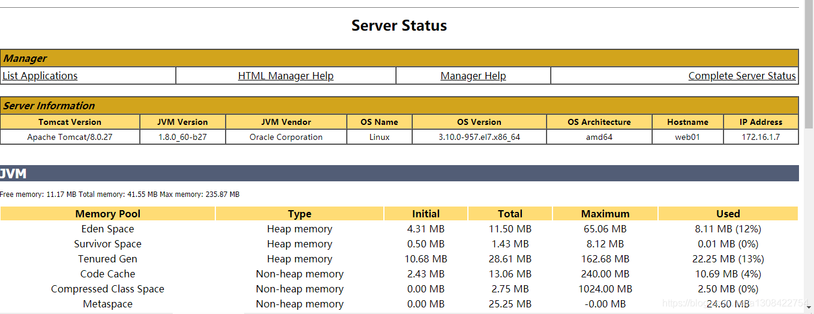Click the Used column header

[x=728, y=214]
